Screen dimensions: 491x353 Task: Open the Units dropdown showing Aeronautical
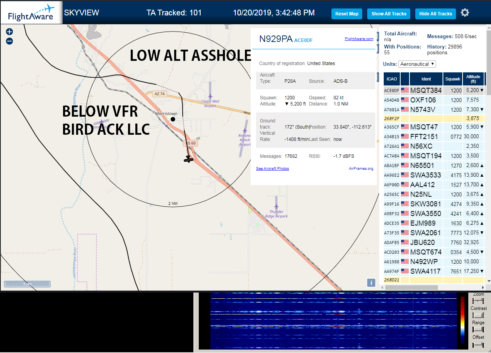417,64
